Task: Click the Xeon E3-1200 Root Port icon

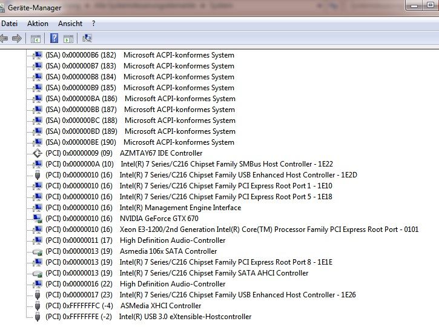Action: point(37,230)
